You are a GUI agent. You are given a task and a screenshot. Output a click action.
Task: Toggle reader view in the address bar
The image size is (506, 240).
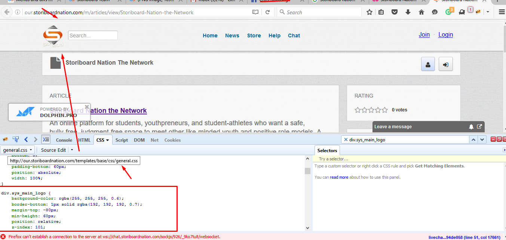click(x=255, y=12)
